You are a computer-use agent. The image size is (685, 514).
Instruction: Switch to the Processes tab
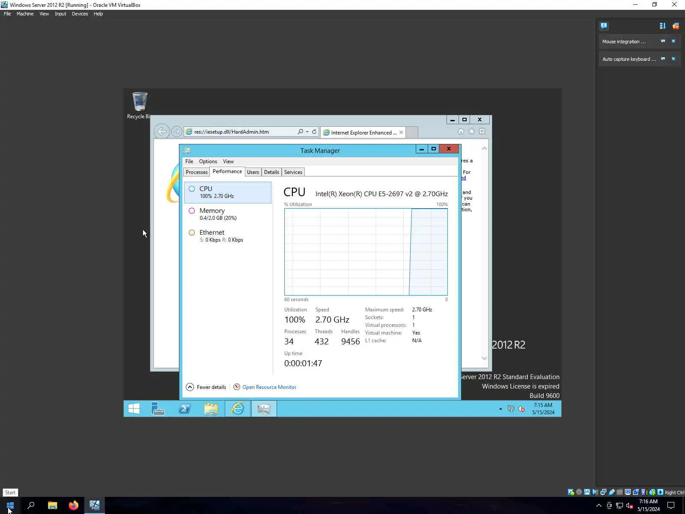point(197,172)
